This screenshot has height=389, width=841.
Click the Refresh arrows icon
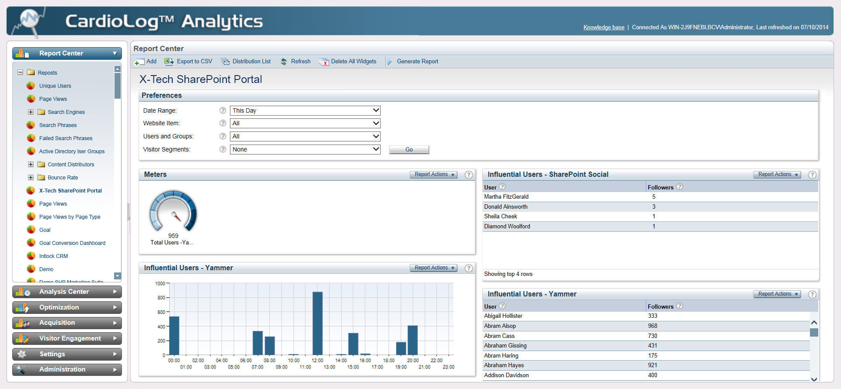284,62
